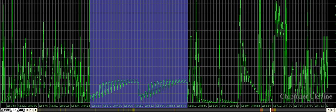
Task: Click address label A8712
Action: (277, 106)
